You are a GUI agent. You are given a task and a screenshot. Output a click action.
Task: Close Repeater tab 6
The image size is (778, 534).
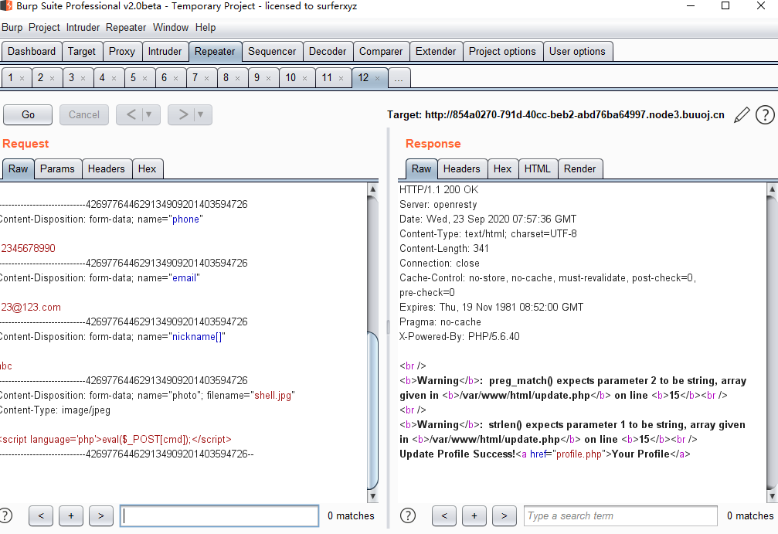[x=175, y=78]
